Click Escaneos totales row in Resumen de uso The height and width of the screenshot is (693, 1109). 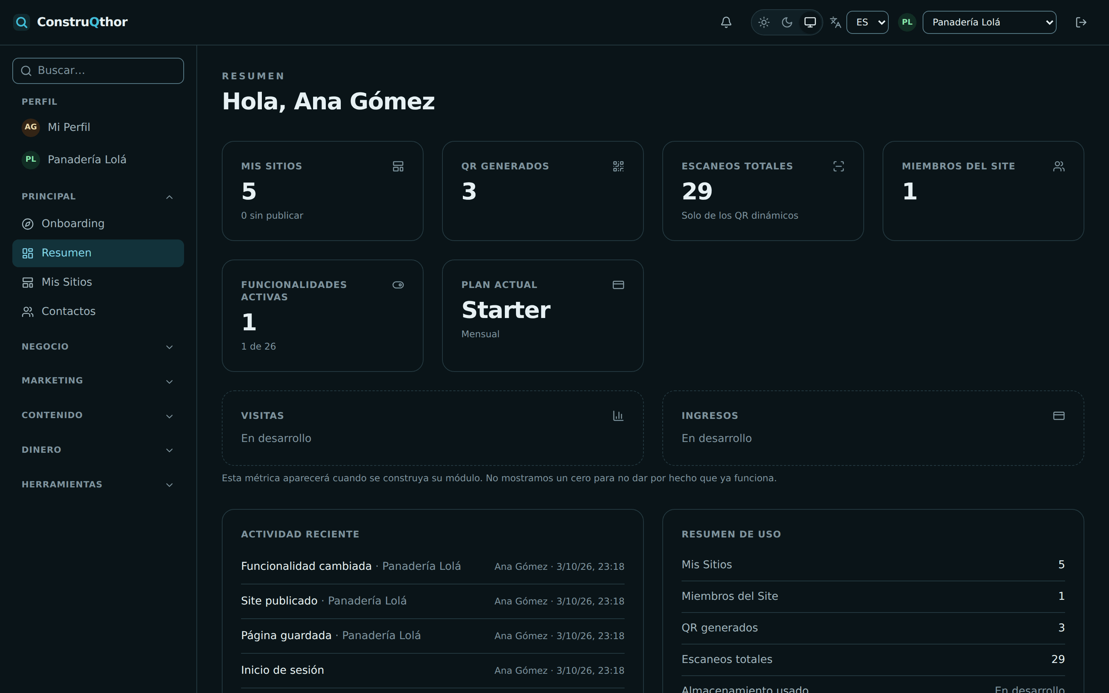click(x=873, y=660)
